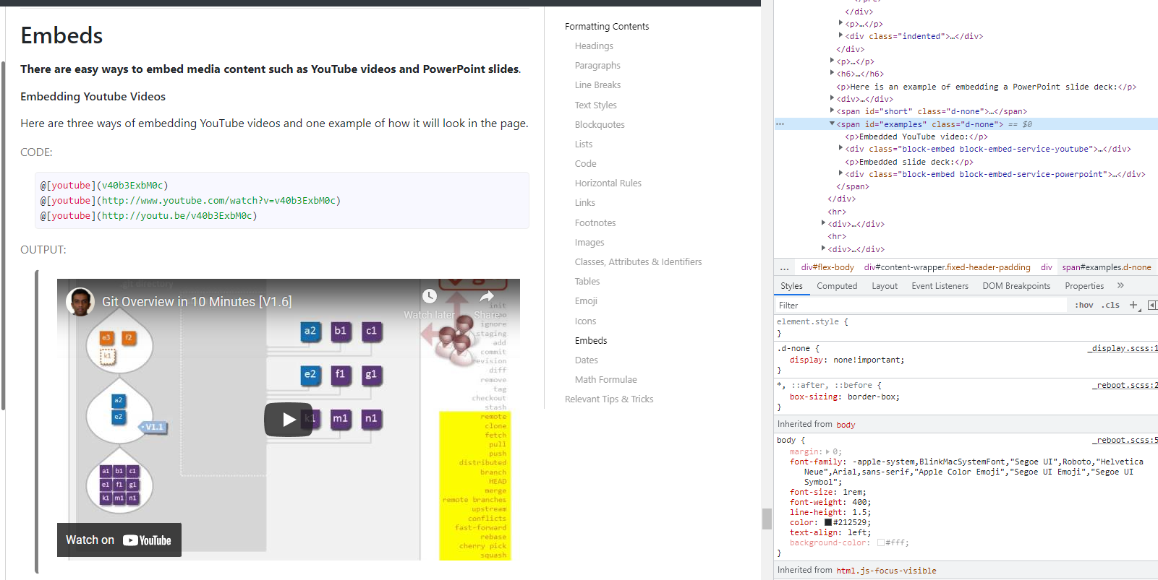Click the html.js-focus-visible inherited link
This screenshot has height=580, width=1158.
pyautogui.click(x=886, y=571)
